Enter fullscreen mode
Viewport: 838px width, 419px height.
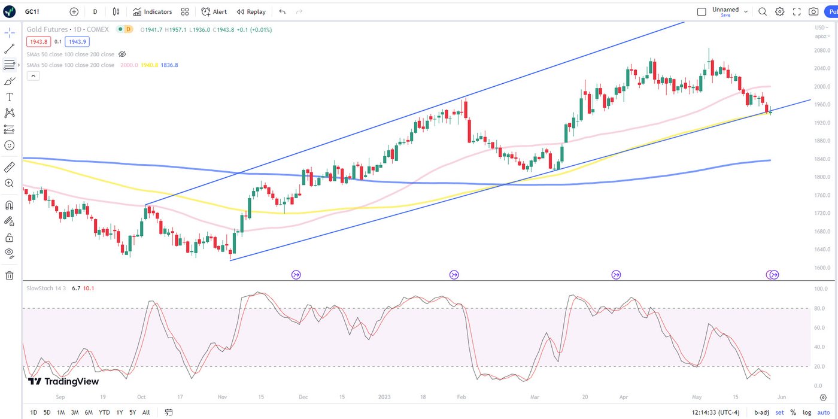coord(797,11)
